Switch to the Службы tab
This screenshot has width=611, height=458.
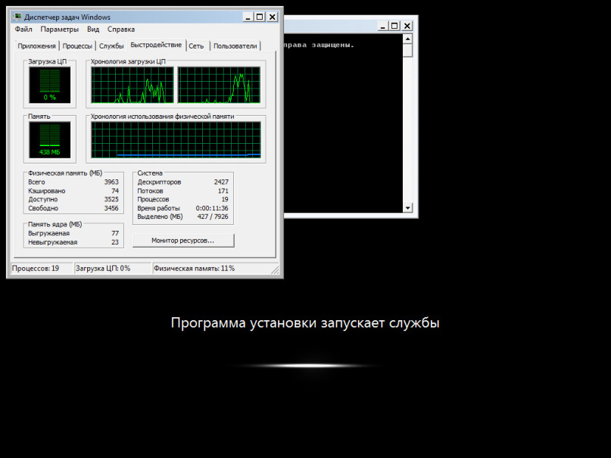(x=111, y=46)
